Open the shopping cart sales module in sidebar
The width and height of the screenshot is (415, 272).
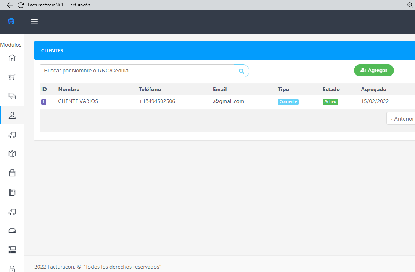tap(12, 77)
